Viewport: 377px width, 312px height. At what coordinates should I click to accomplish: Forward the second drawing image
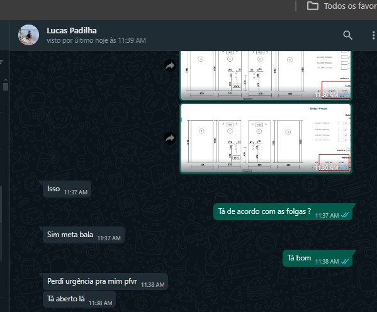pyautogui.click(x=170, y=138)
